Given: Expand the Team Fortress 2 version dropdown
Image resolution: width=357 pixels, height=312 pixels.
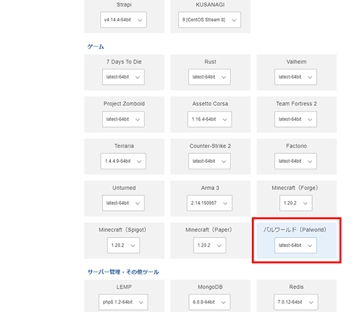Looking at the screenshot, I should point(295,119).
